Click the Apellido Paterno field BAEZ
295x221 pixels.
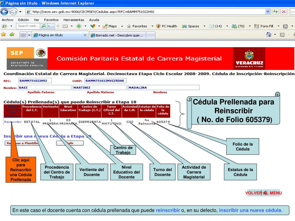point(45,87)
